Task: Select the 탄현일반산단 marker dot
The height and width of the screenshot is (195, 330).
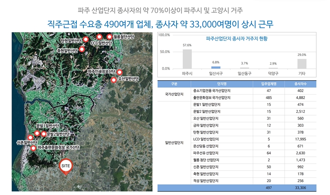Action: [x=85, y=39]
